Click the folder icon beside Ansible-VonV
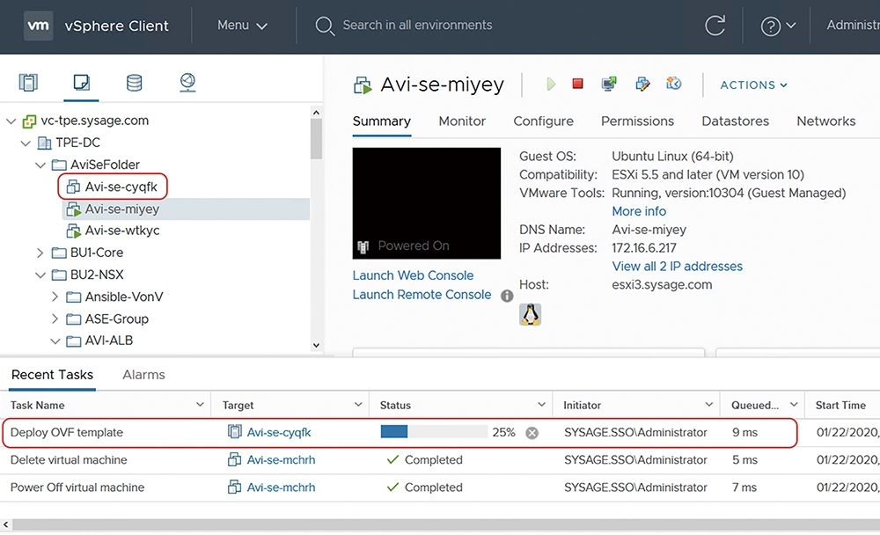Viewport: 880px width, 535px height. (x=74, y=297)
